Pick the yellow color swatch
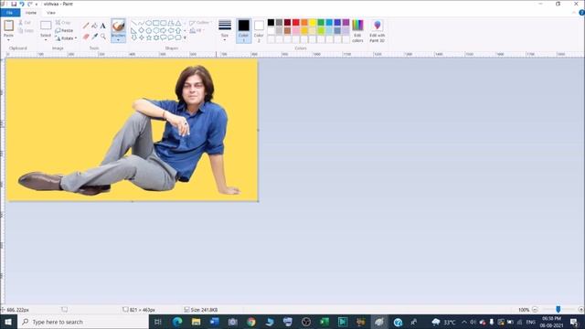 tap(313, 22)
